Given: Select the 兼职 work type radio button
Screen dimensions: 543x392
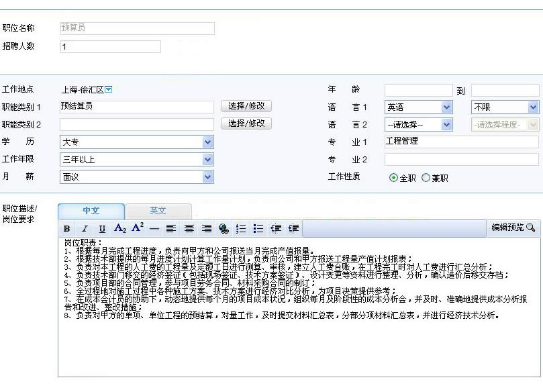Looking at the screenshot, I should [x=426, y=178].
